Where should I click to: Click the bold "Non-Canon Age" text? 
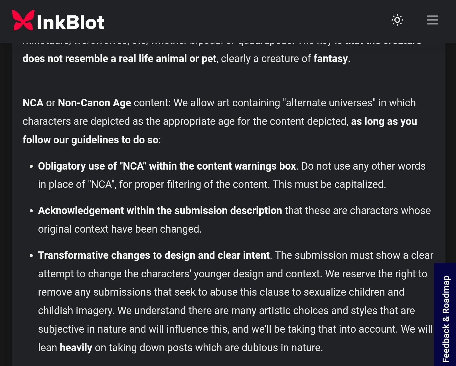[x=94, y=103]
